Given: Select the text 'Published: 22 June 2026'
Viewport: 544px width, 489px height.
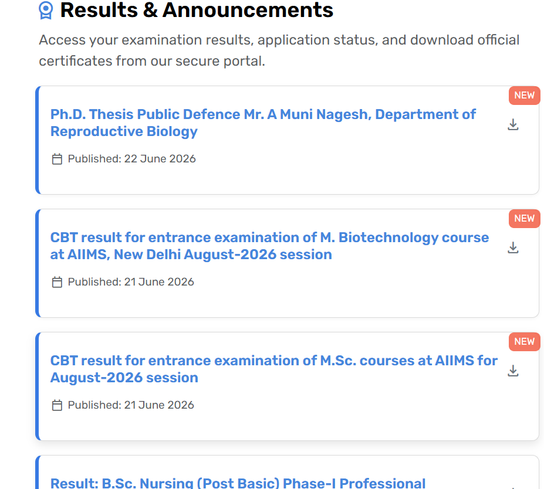Looking at the screenshot, I should (132, 159).
